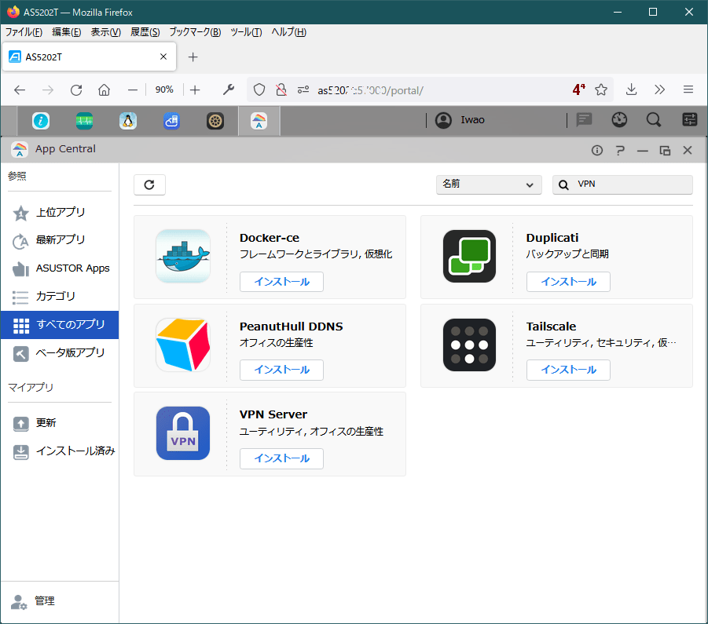The width and height of the screenshot is (708, 624).
Task: Minimize the App Central window
Action: [x=643, y=151]
